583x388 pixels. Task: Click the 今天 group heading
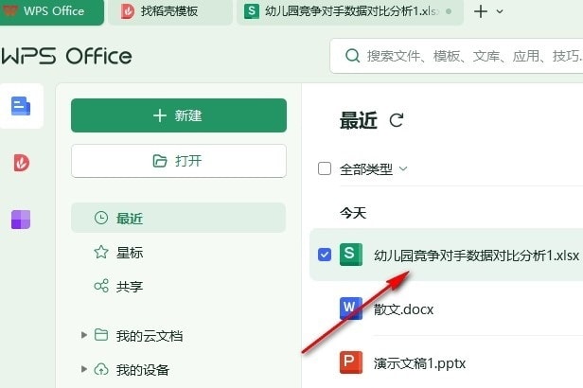353,213
